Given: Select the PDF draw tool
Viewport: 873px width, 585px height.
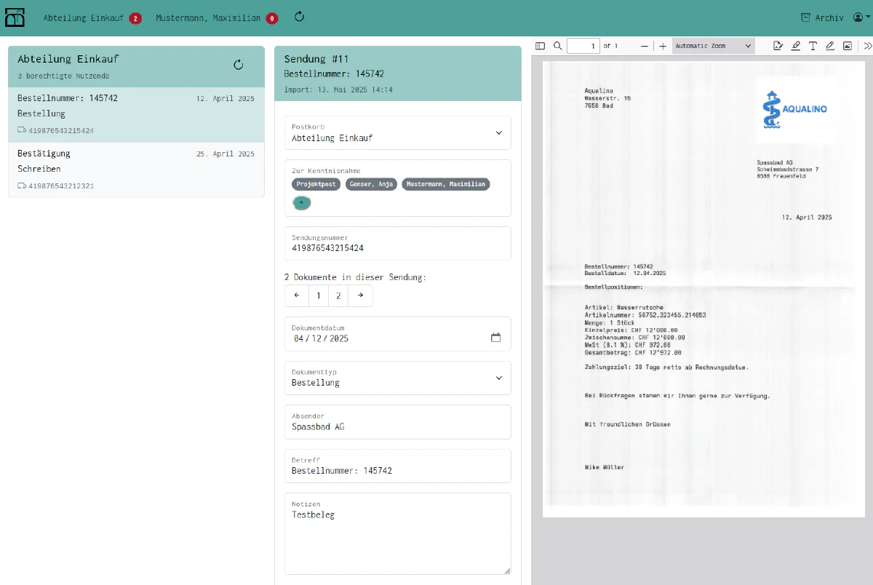Looking at the screenshot, I should (x=830, y=46).
